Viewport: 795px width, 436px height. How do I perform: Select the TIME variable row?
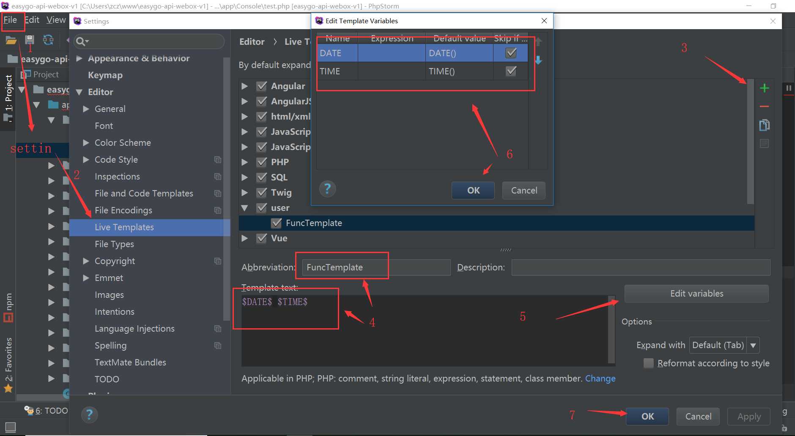pos(422,71)
